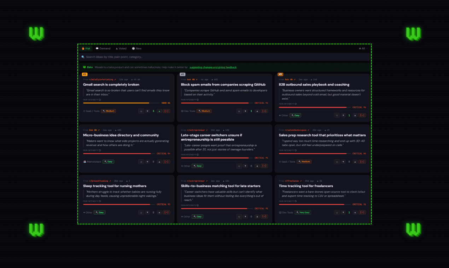Switch to the Demand tab
The image size is (449, 268).
[x=103, y=48]
